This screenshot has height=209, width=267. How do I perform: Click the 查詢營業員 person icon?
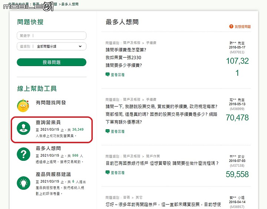[23, 128]
